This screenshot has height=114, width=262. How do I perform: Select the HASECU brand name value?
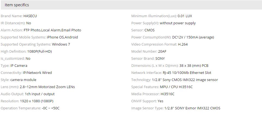click(30, 16)
